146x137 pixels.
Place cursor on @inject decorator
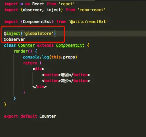pyautogui.click(x=12, y=34)
